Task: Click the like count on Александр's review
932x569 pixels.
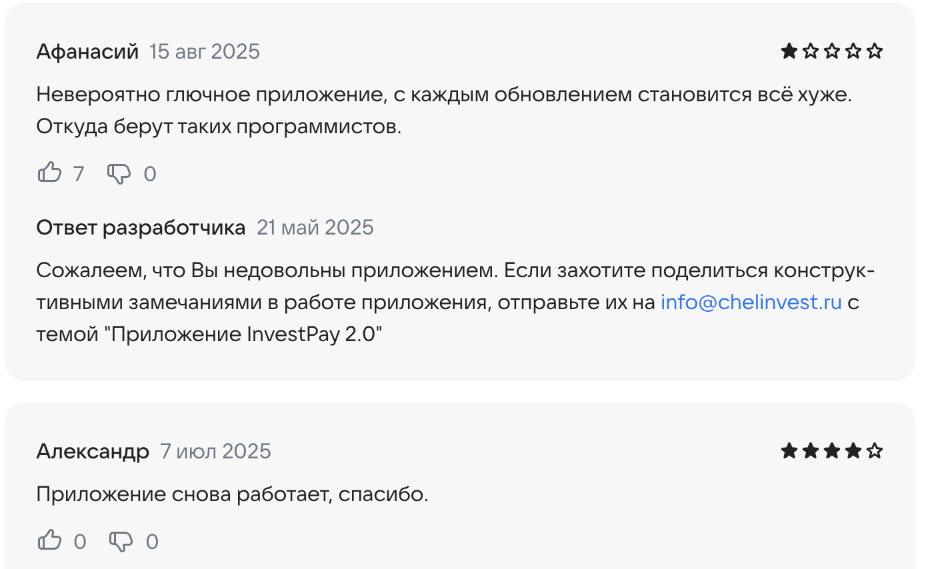Action: pos(80,541)
